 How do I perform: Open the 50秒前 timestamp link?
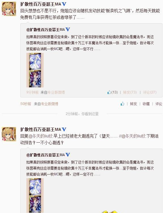click(26, 104)
